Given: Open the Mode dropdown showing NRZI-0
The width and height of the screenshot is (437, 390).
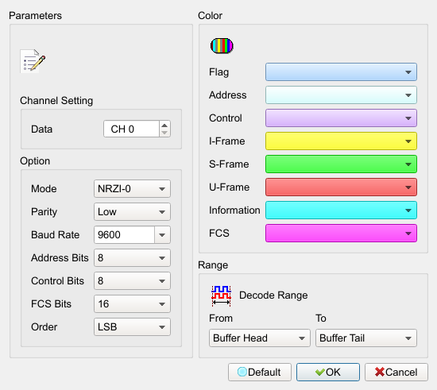Looking at the screenshot, I should [132, 188].
